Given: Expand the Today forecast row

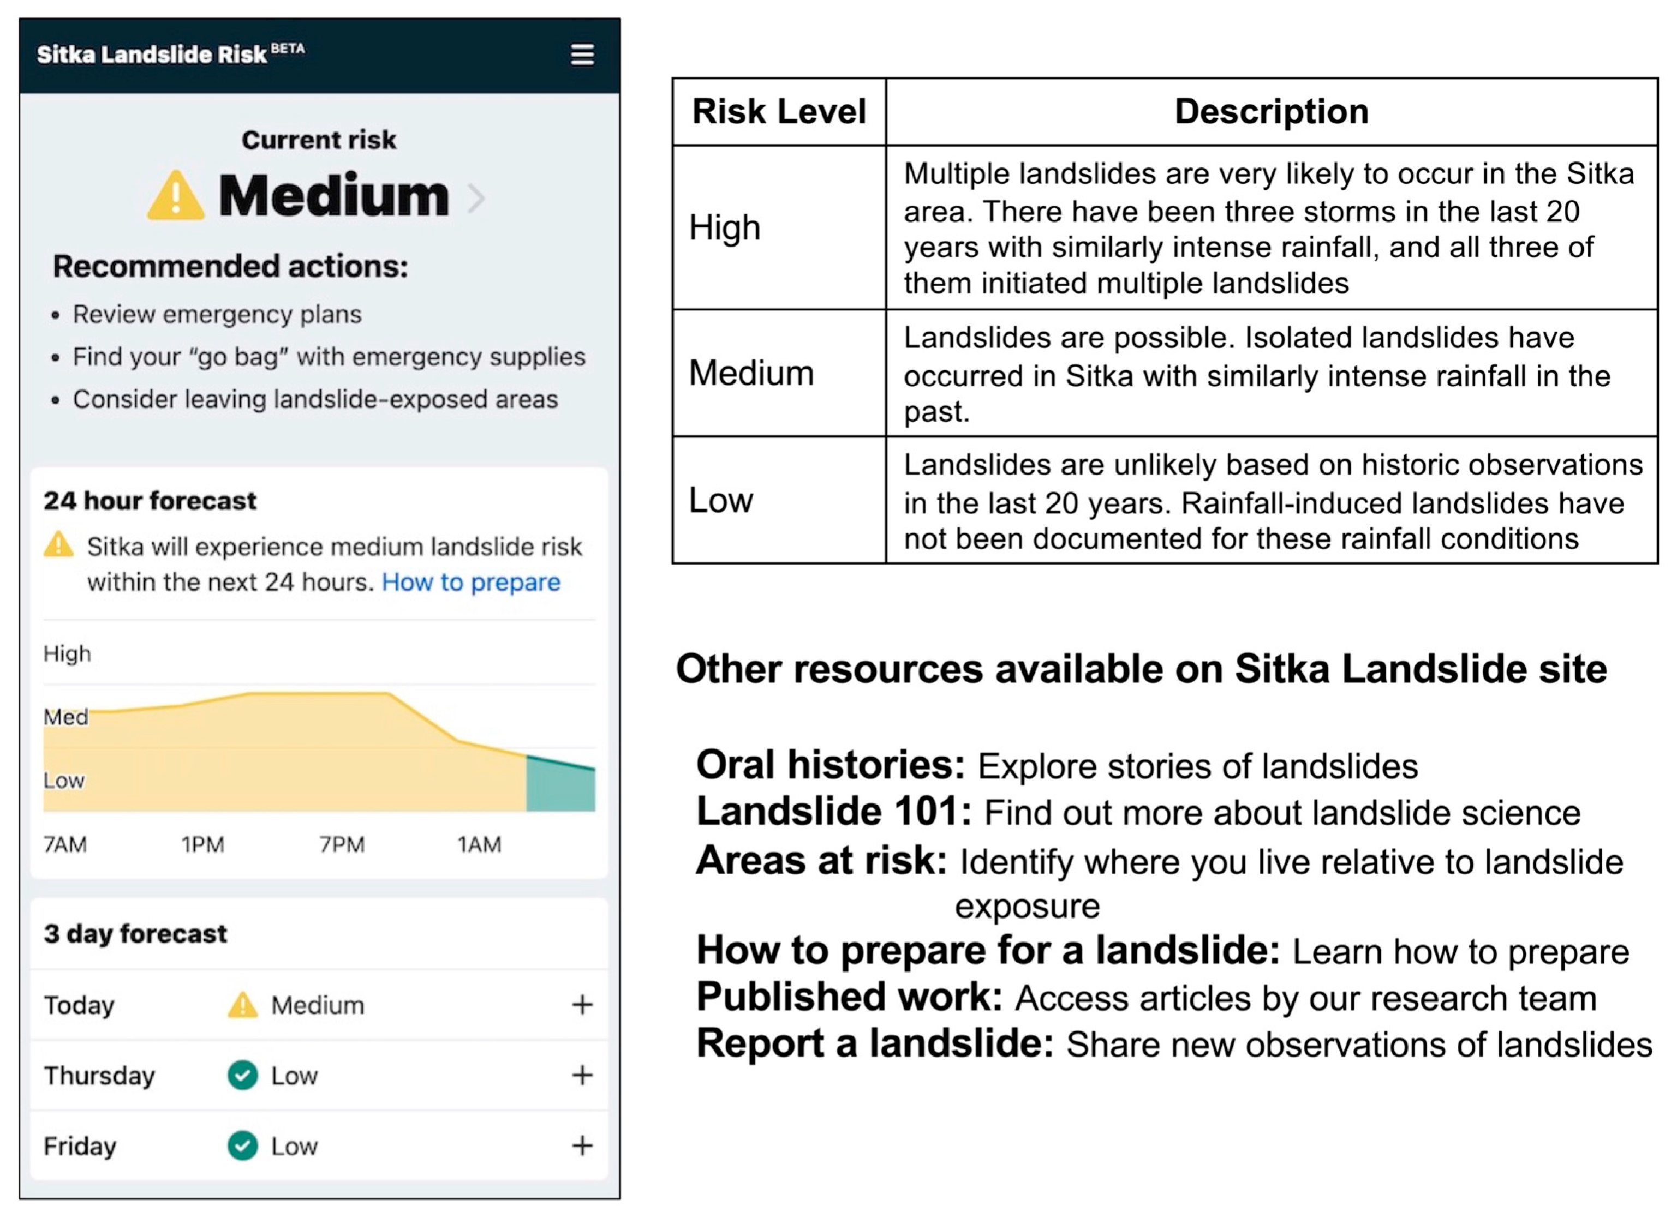Looking at the screenshot, I should tap(582, 1005).
